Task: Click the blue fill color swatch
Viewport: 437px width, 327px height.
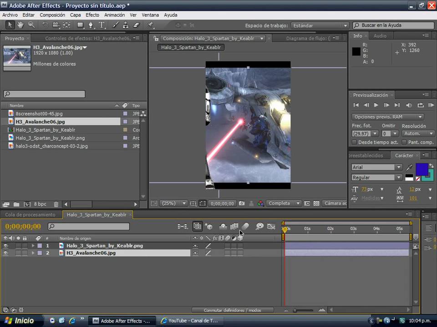Action: [422, 169]
